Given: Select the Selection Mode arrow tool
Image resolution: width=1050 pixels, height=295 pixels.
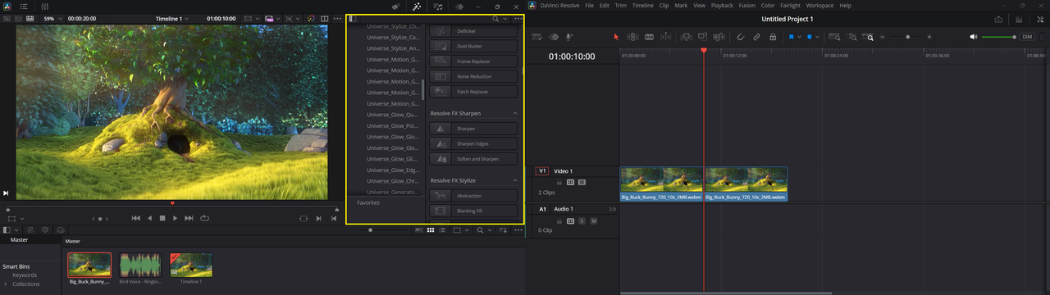Looking at the screenshot, I should point(616,37).
